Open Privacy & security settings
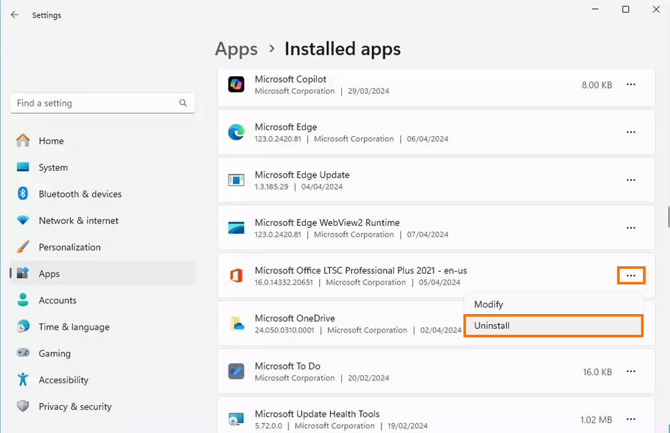The width and height of the screenshot is (670, 433). pyautogui.click(x=103, y=407)
